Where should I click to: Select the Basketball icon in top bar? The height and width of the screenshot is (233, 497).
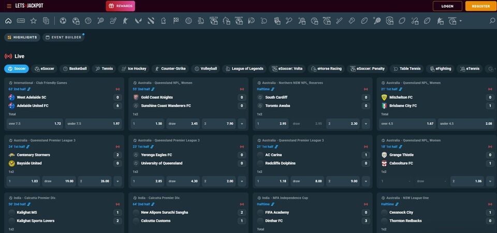click(88, 21)
